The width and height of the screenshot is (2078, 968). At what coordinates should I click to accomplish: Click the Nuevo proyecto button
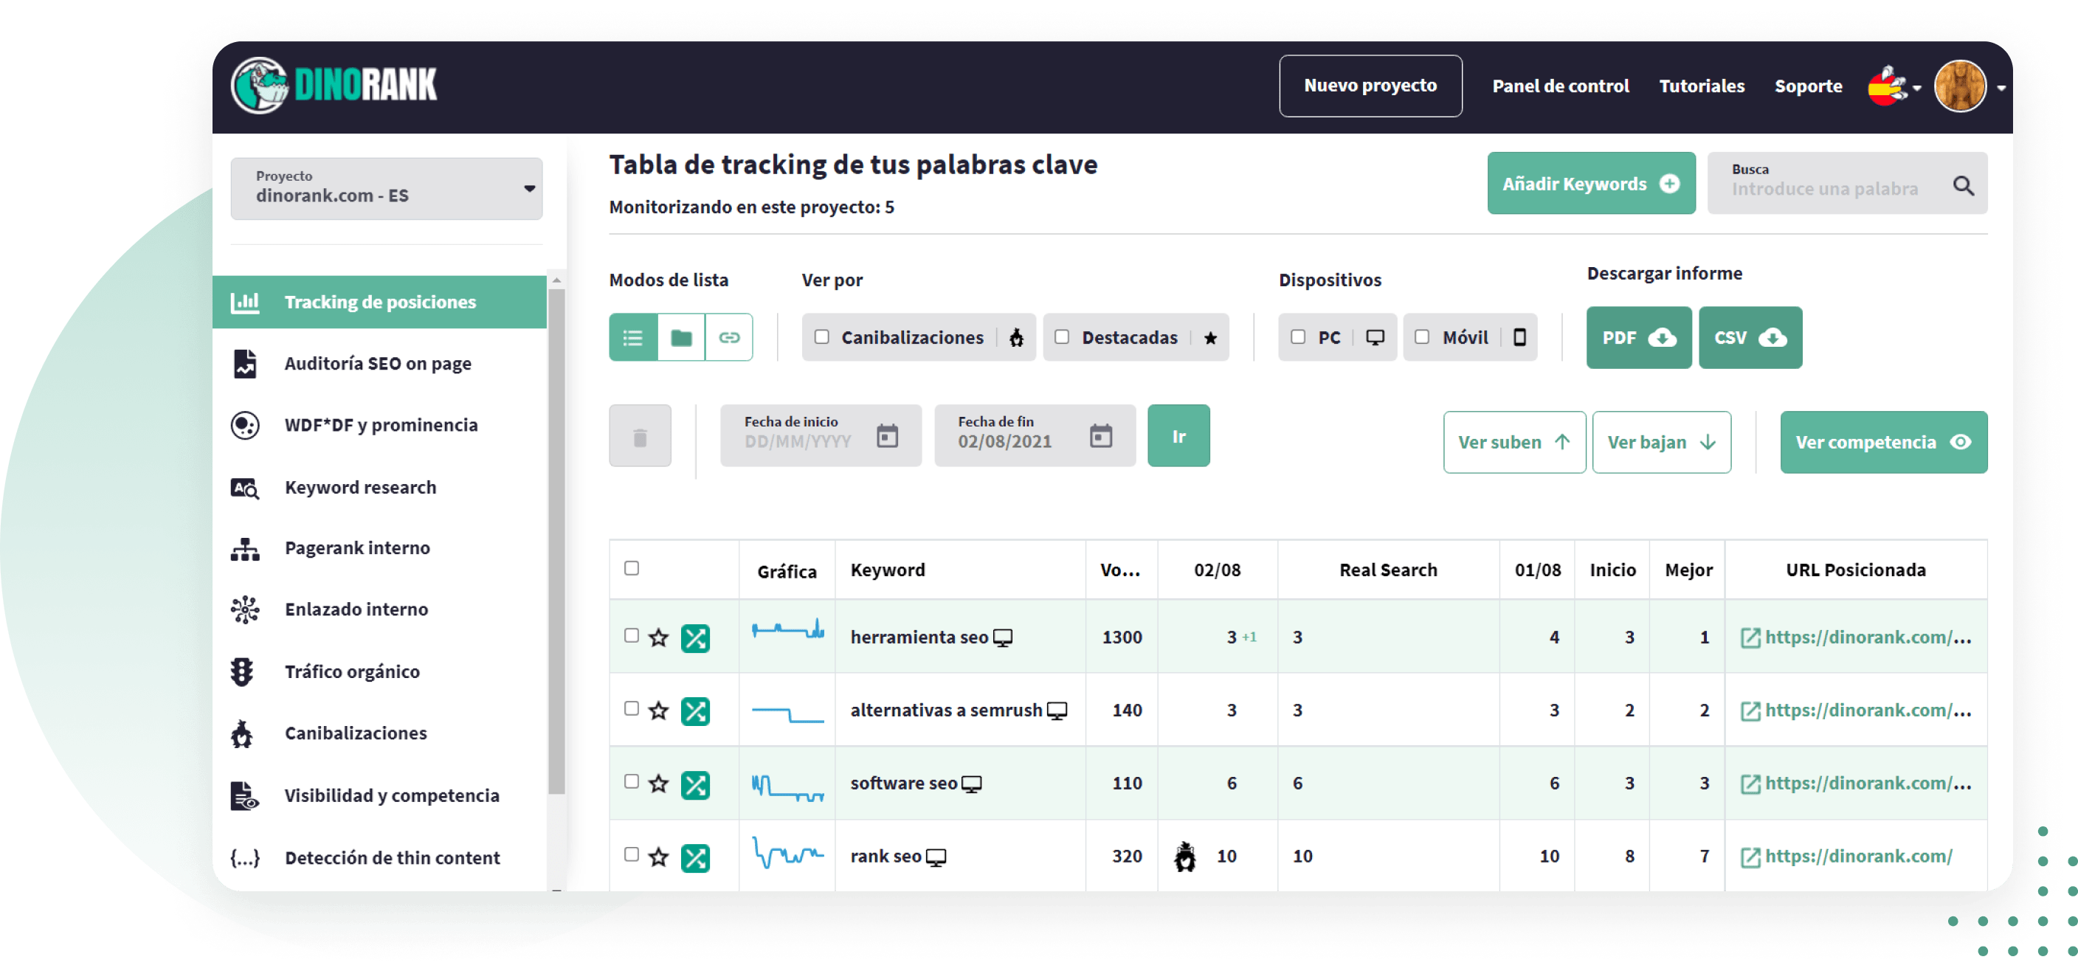(x=1370, y=86)
